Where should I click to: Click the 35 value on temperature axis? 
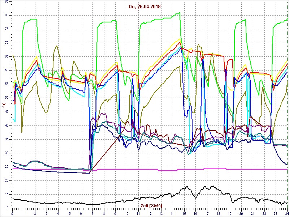click(6, 139)
